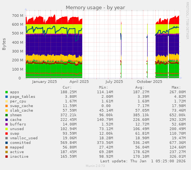
Task: Click the inactive dark red swatch
Action: (7, 157)
